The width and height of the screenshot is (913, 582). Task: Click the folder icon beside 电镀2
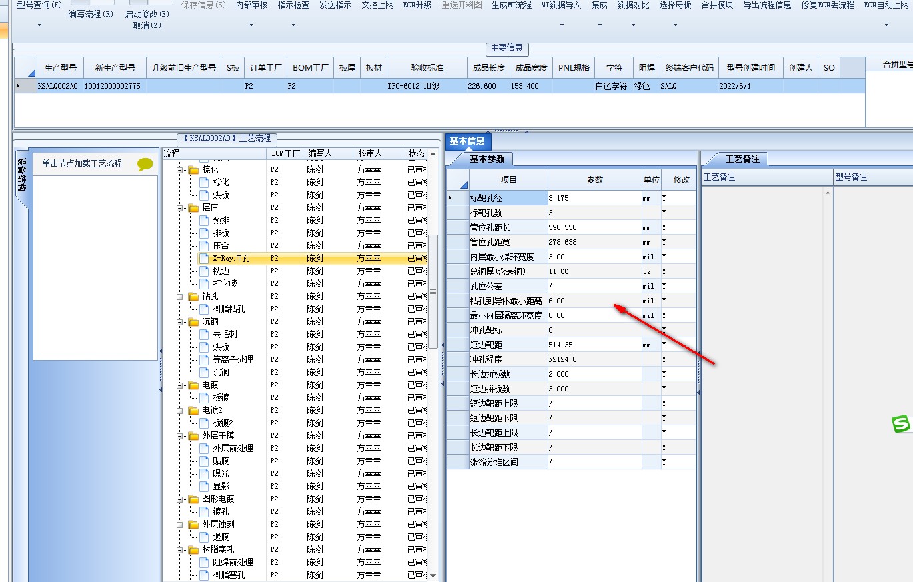point(193,411)
